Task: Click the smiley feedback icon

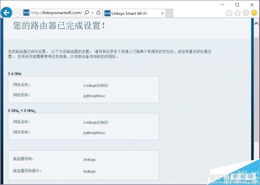Action: click(x=254, y=13)
